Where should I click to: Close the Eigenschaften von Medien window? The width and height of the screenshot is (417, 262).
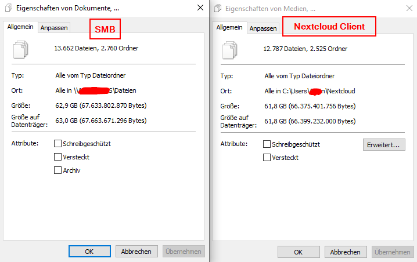pos(409,8)
